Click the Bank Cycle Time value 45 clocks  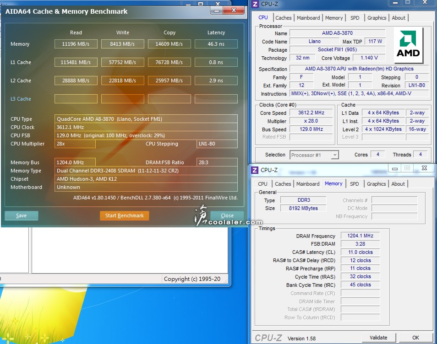(360, 285)
